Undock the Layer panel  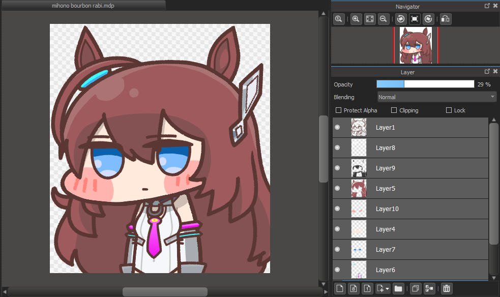point(487,71)
